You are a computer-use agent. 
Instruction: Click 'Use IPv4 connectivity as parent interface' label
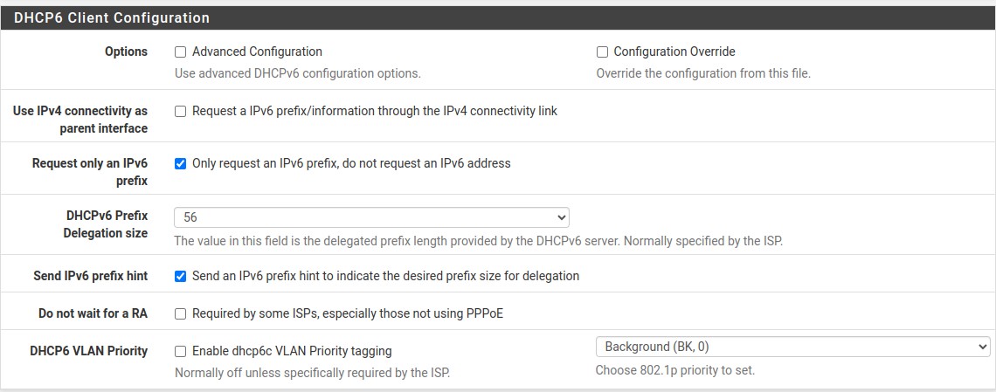[80, 120]
